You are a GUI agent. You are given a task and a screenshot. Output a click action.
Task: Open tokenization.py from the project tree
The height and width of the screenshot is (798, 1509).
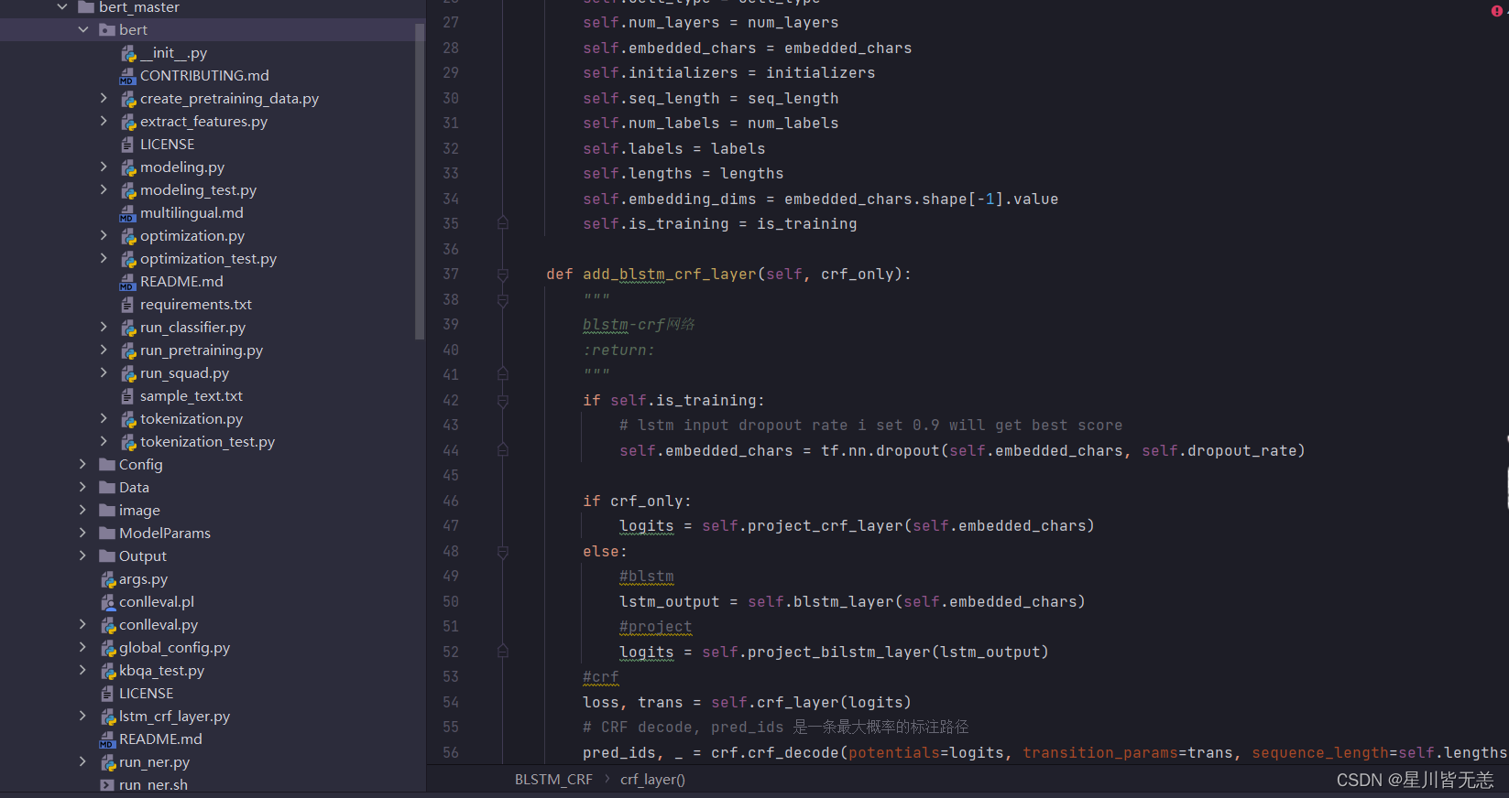(191, 419)
